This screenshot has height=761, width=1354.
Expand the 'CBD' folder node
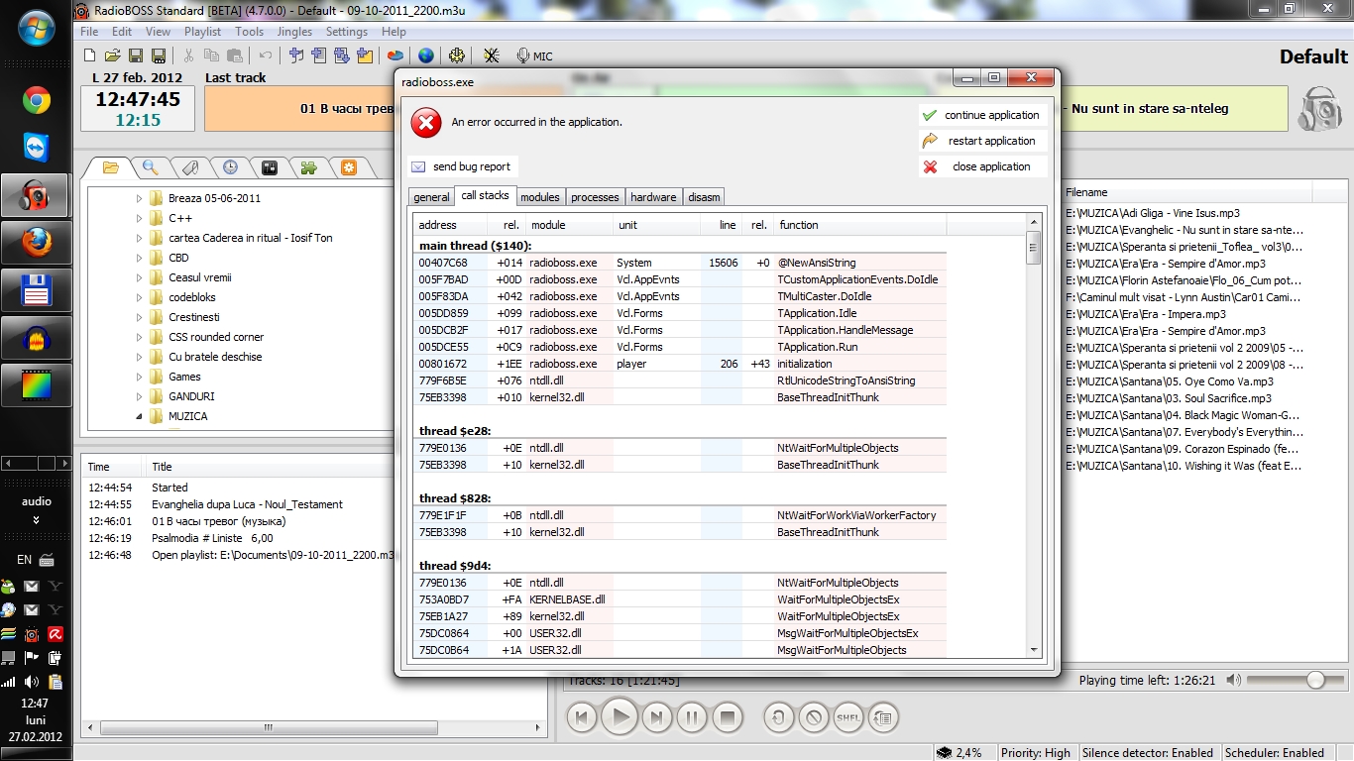[x=140, y=258]
